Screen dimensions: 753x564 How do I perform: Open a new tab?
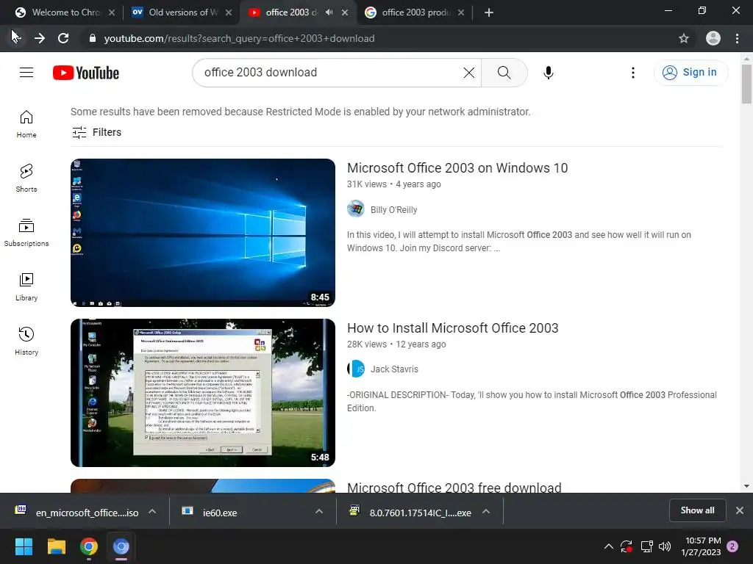(x=489, y=12)
